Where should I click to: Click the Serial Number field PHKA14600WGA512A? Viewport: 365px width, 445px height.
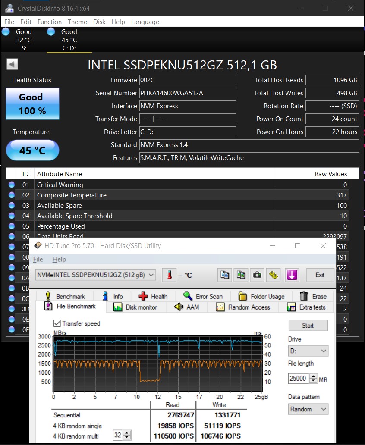tap(188, 93)
